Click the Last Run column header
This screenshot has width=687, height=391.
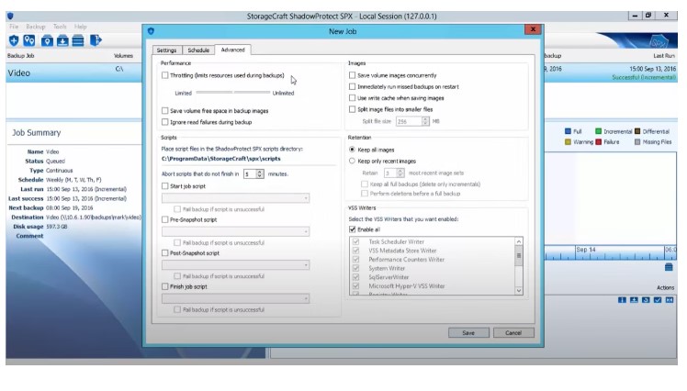664,56
